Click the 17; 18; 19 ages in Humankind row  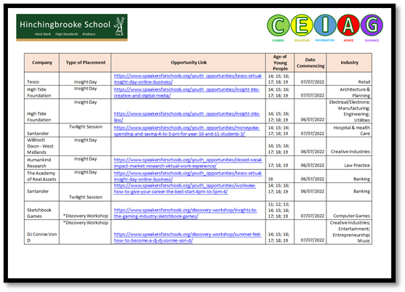click(280, 163)
